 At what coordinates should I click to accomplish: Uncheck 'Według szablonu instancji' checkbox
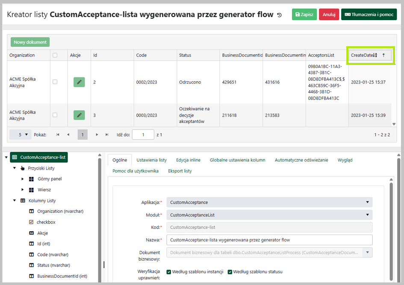pyautogui.click(x=169, y=272)
